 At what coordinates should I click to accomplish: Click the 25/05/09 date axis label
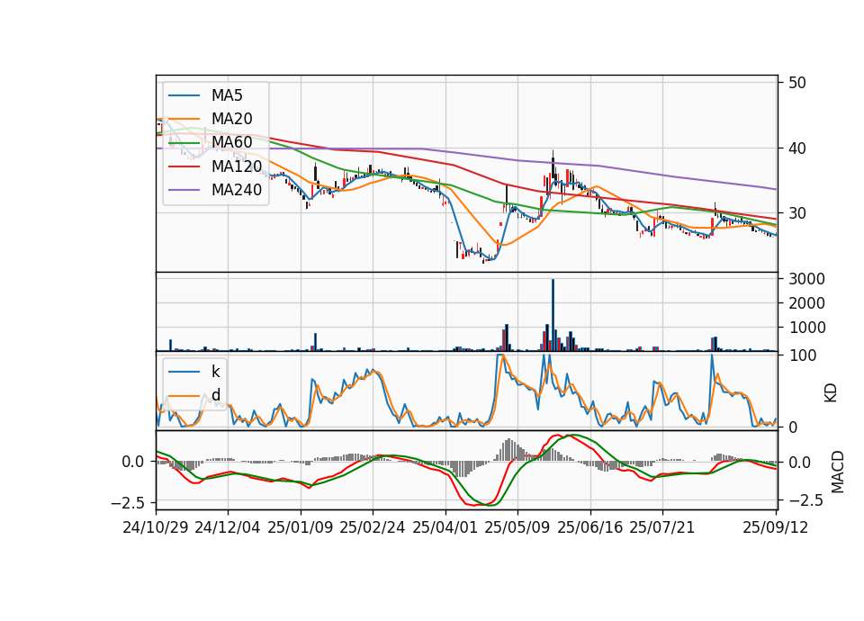[517, 527]
